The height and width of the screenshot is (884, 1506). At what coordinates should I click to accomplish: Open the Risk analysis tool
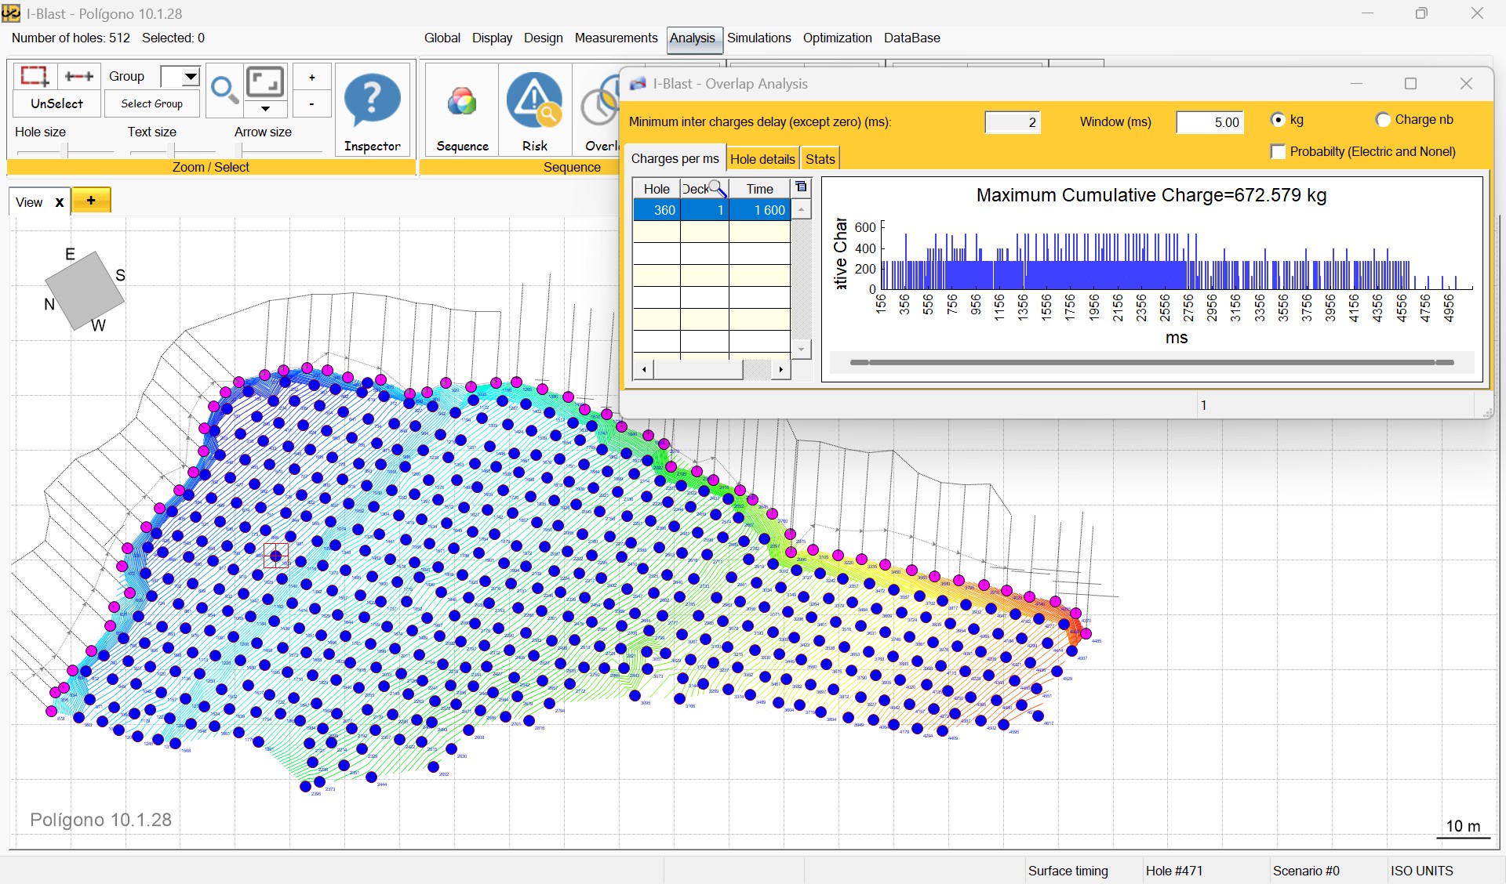click(534, 100)
